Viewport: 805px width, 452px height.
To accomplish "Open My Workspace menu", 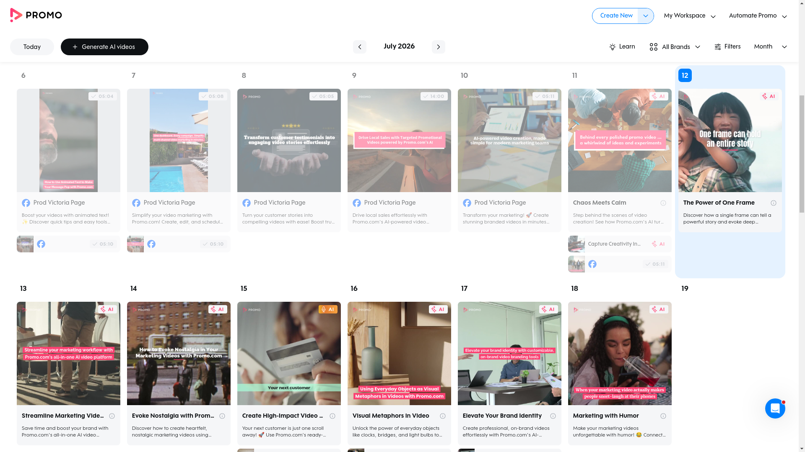I will (x=690, y=16).
